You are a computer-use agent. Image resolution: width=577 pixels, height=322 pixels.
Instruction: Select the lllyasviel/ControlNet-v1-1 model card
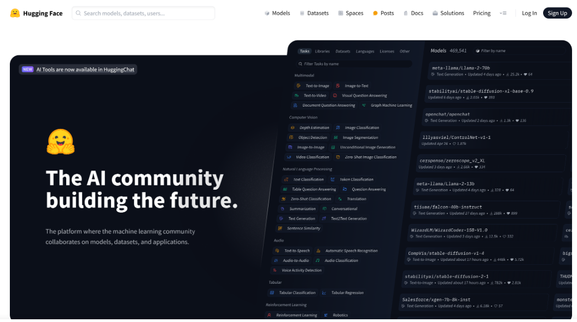point(493,140)
